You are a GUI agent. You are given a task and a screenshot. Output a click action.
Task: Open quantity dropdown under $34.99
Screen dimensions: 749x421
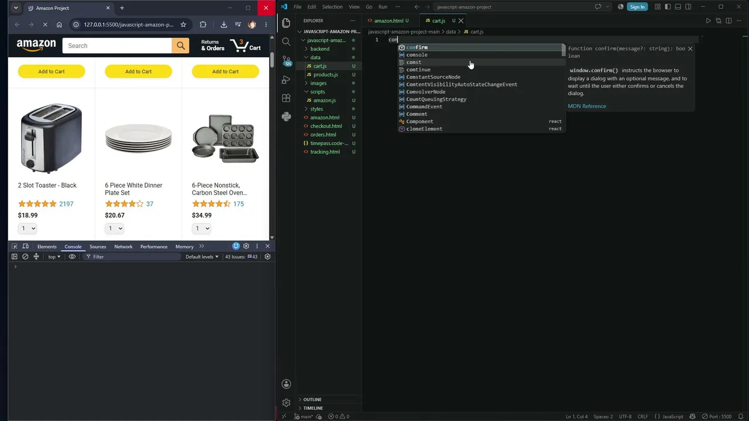[201, 228]
